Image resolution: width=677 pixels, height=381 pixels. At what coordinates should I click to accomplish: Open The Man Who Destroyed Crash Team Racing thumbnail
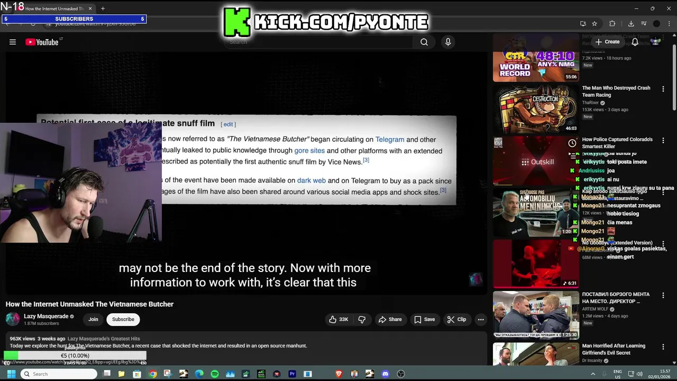click(536, 109)
